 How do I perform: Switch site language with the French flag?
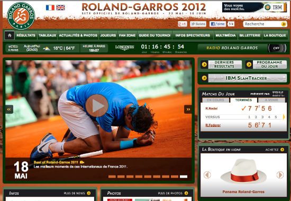coord(50,7)
